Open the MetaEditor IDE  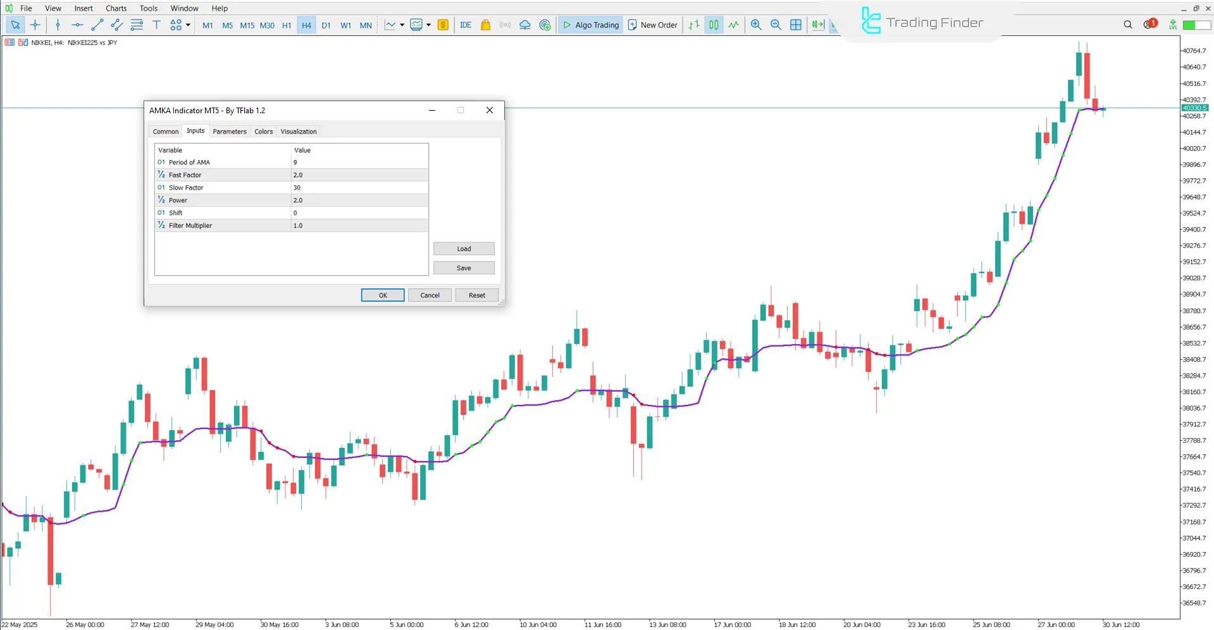click(466, 25)
